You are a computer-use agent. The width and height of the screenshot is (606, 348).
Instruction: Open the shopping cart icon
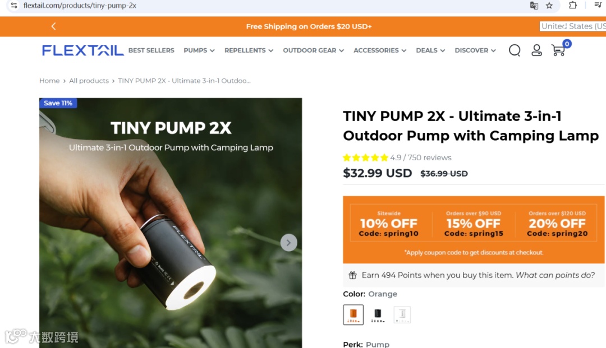click(x=558, y=50)
